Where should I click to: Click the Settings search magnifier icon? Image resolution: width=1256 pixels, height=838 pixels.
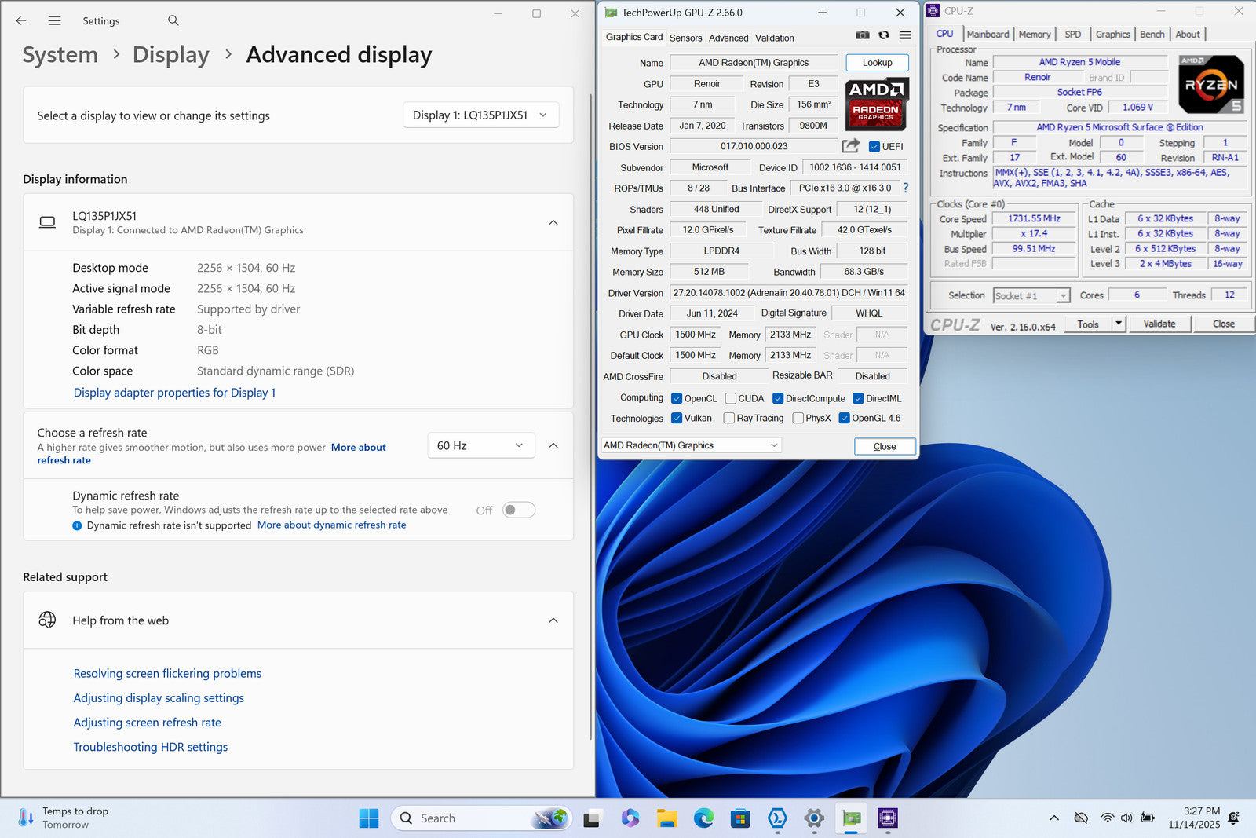pyautogui.click(x=173, y=20)
